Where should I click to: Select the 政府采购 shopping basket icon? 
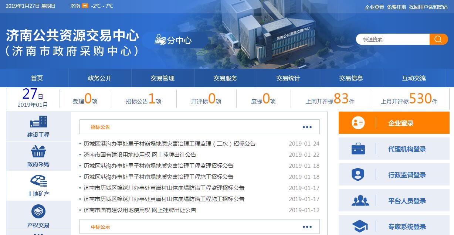(38, 151)
